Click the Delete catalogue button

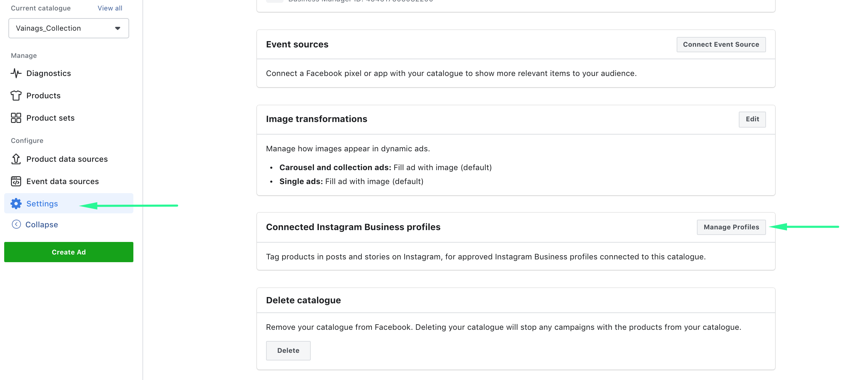(x=288, y=351)
